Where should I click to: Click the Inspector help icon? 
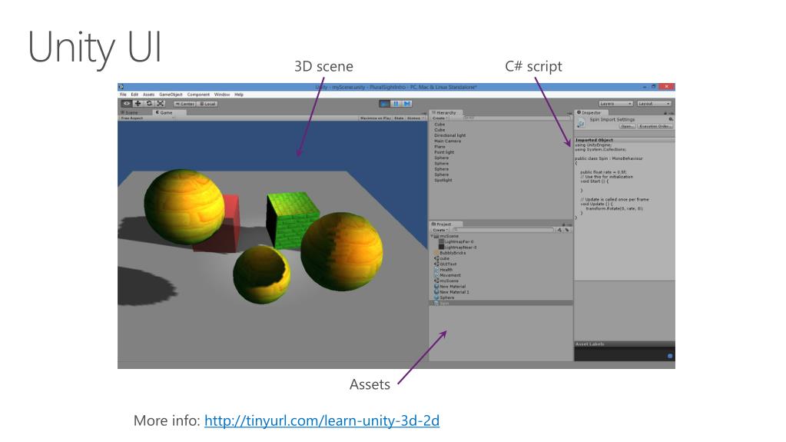tap(671, 119)
